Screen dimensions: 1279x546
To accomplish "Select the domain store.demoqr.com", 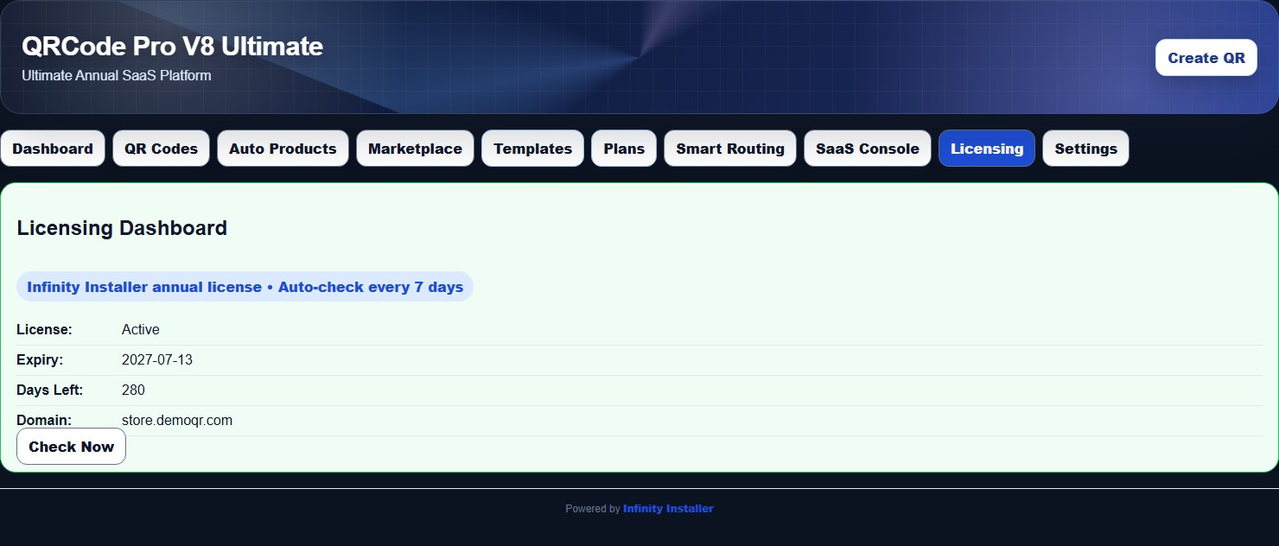I will (x=177, y=421).
